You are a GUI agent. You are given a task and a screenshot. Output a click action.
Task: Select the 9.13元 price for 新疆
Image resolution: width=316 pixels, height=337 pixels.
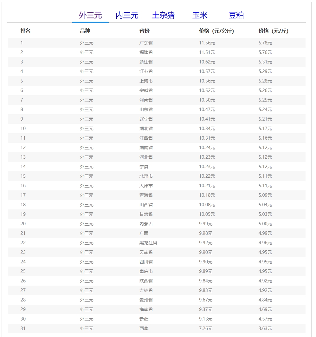(x=206, y=319)
